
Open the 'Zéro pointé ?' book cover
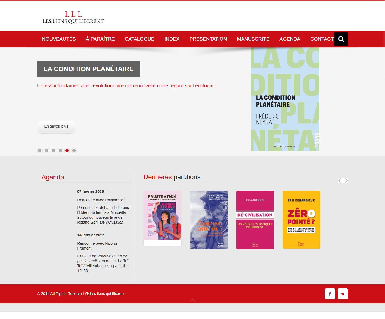click(x=302, y=220)
